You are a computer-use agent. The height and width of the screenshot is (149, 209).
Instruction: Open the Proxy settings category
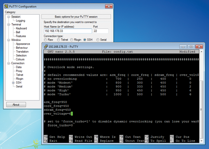coord(19,71)
